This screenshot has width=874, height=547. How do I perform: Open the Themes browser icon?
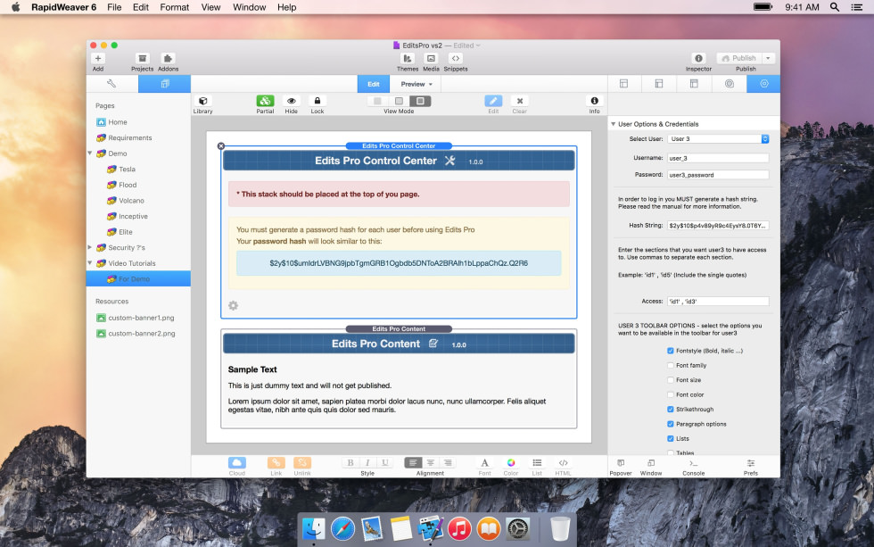(408, 59)
